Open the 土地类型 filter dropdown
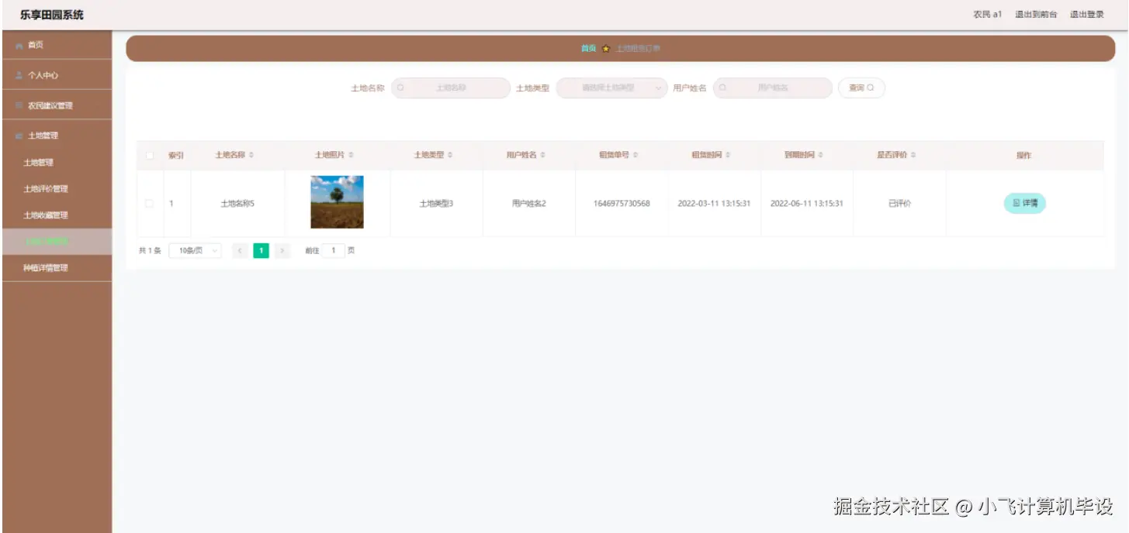 click(x=611, y=88)
